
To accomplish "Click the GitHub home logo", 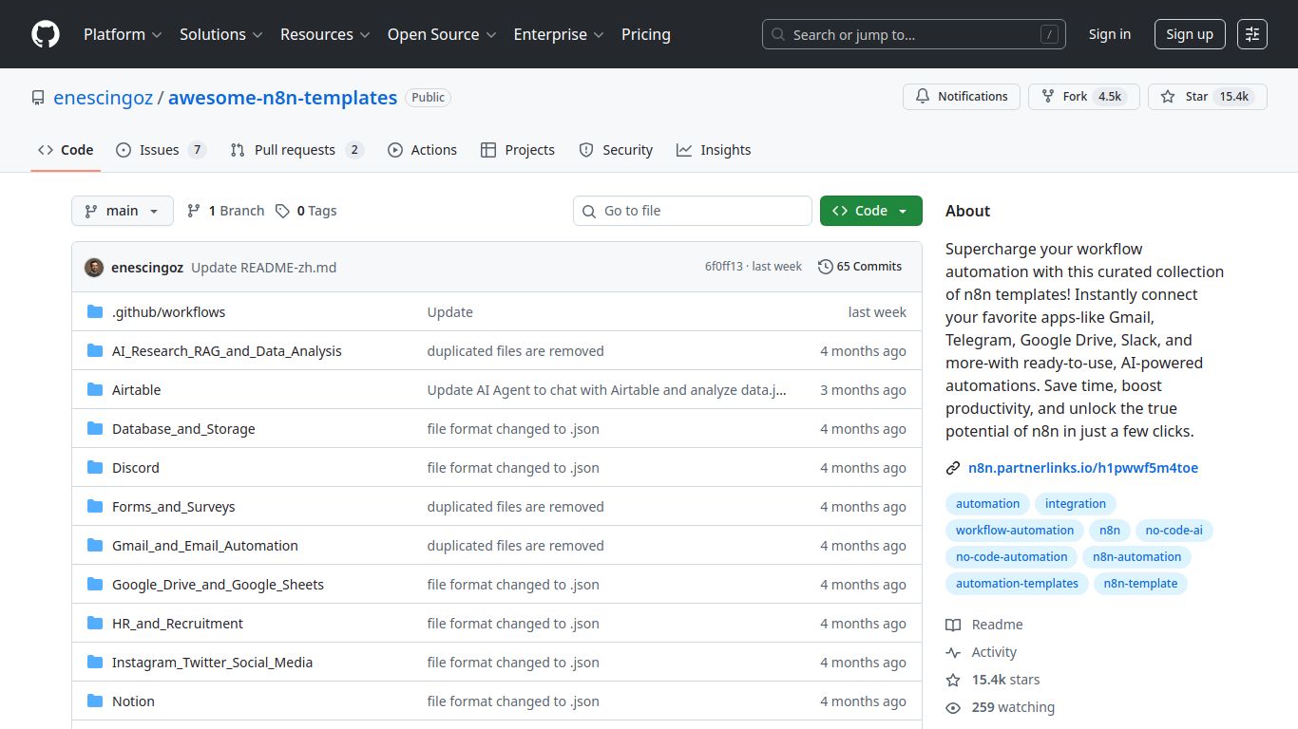I will pos(45,34).
